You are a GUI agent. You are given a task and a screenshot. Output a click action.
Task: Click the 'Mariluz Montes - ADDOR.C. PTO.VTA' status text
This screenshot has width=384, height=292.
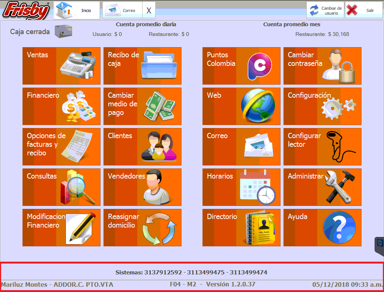pos(57,285)
